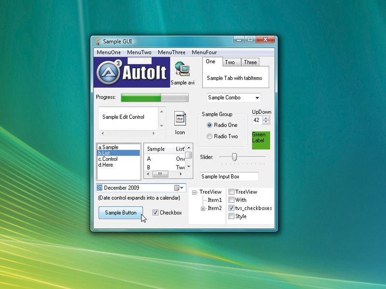
Task: Check the TreeView checkbox item
Action: pos(232,192)
